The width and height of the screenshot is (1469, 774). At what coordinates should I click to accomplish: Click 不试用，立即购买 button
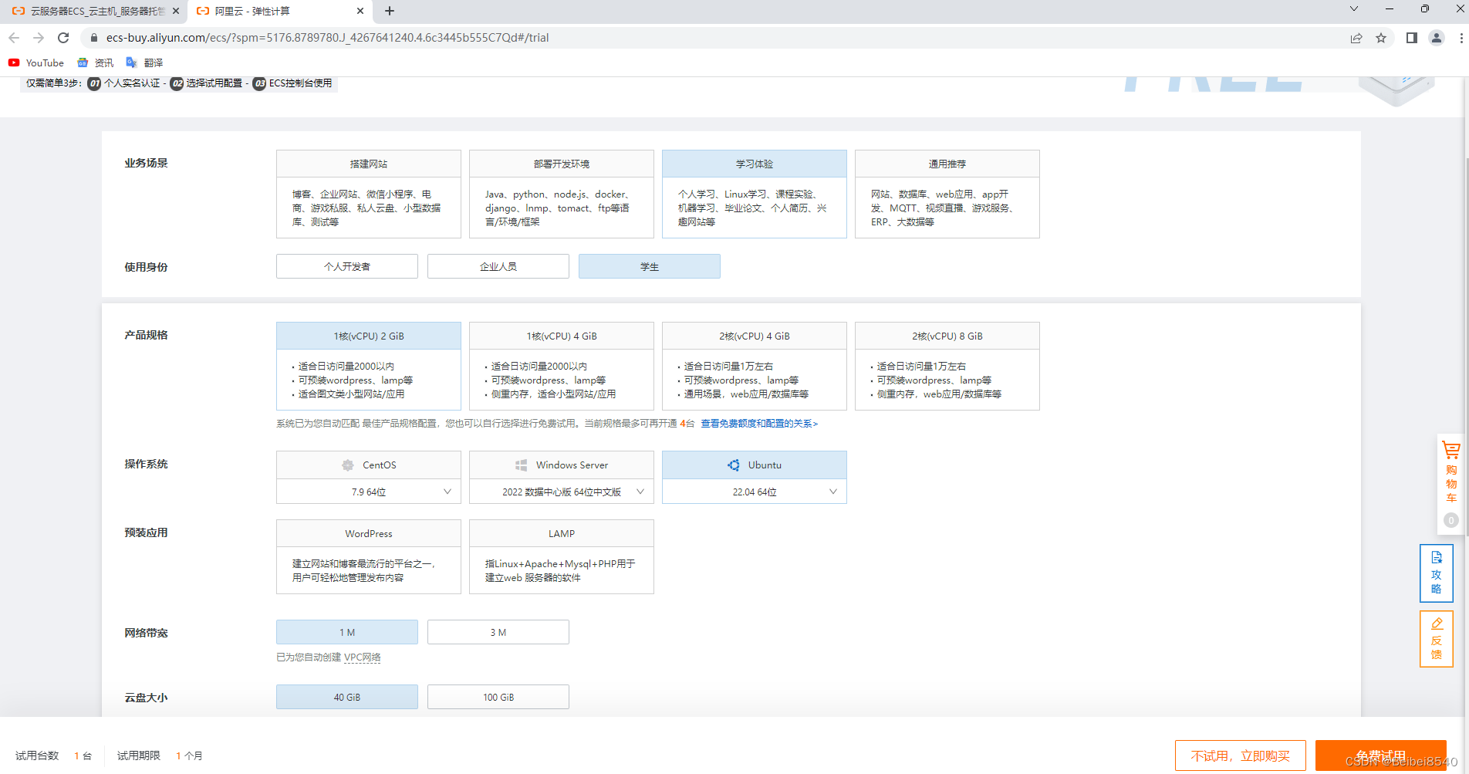1241,755
